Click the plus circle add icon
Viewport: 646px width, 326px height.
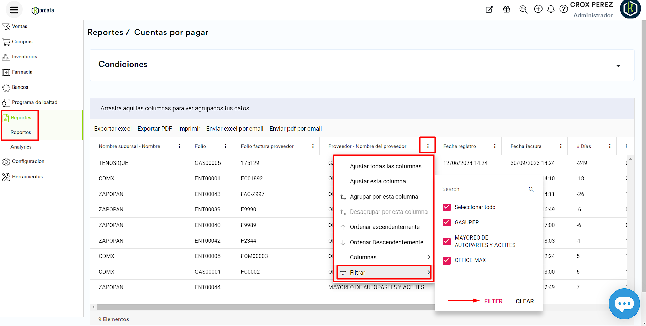[538, 9]
